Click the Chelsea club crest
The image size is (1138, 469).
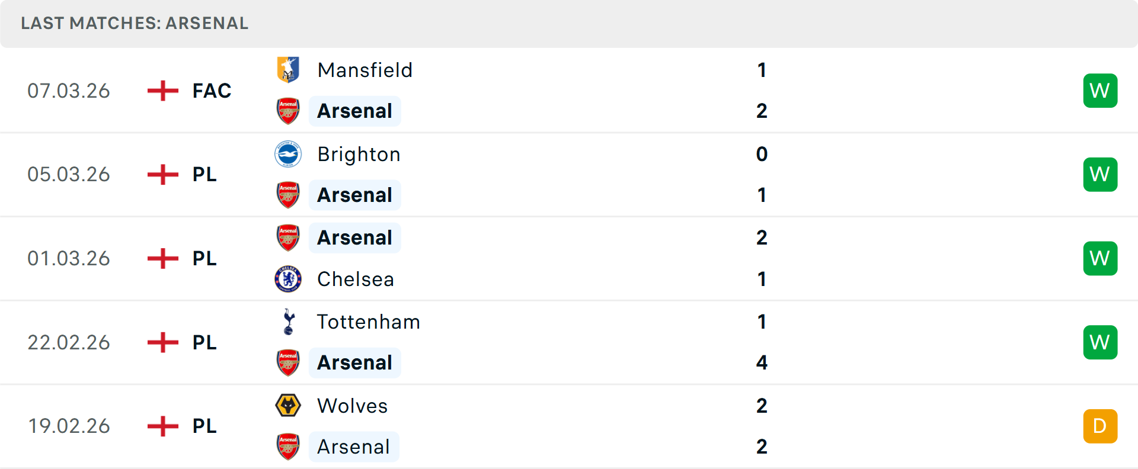(288, 279)
